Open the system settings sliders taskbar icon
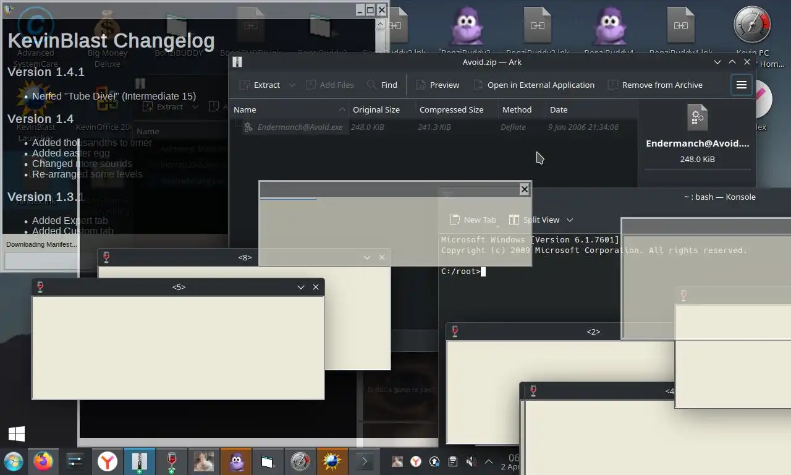 click(75, 461)
